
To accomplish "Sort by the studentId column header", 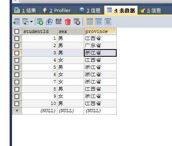I will [40, 31].
